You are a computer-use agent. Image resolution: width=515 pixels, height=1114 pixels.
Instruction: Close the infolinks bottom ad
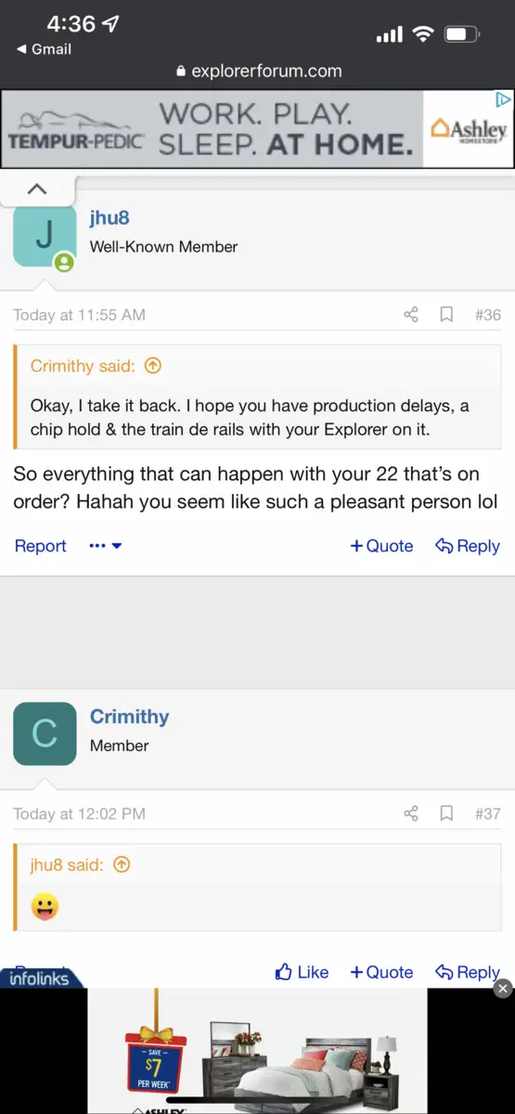click(x=503, y=988)
